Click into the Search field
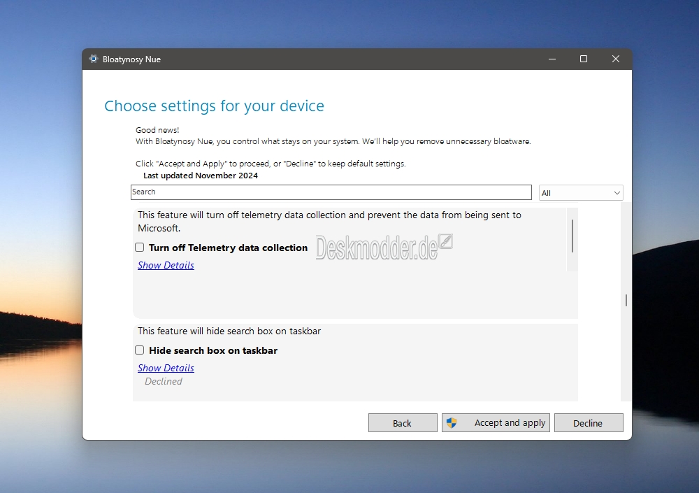 (x=331, y=192)
